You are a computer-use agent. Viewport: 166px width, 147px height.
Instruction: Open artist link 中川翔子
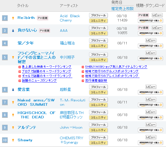coord(67,57)
